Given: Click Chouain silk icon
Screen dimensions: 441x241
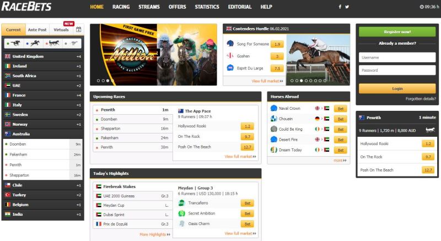Looking at the screenshot, I should pos(273,119).
